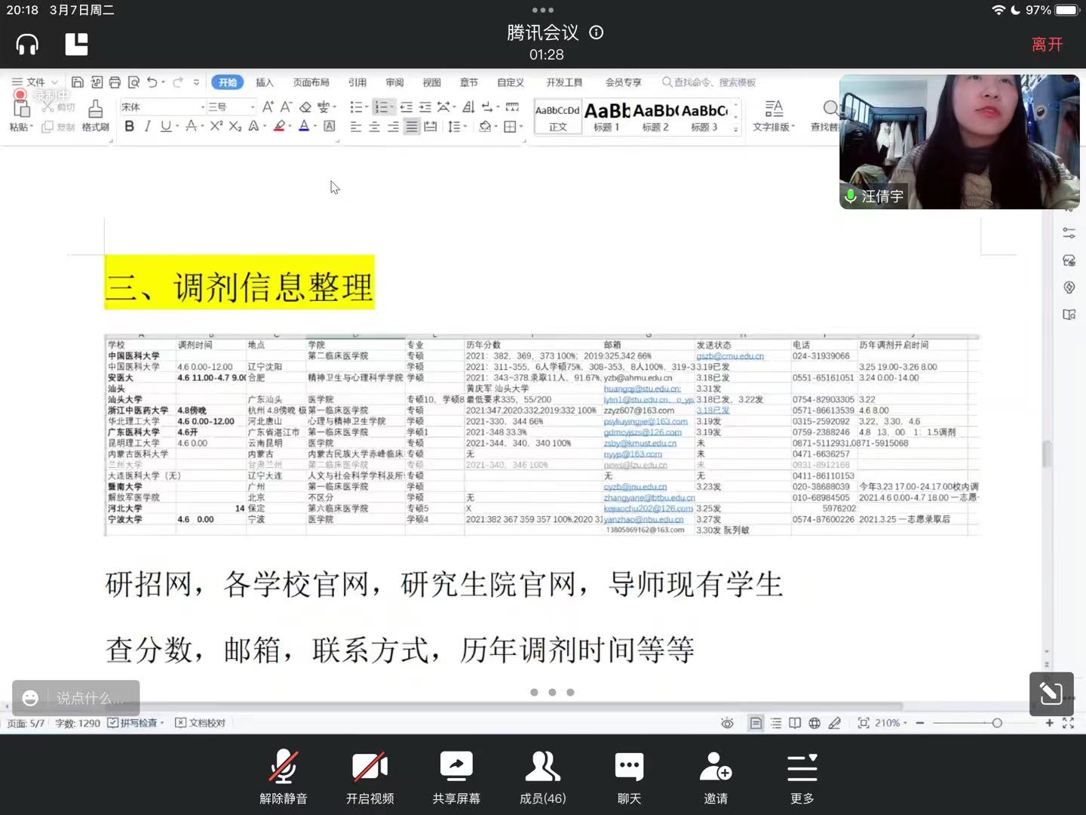This screenshot has width=1086, height=815.
Task: Click the 页面布局 ribbon tab
Action: (x=311, y=82)
